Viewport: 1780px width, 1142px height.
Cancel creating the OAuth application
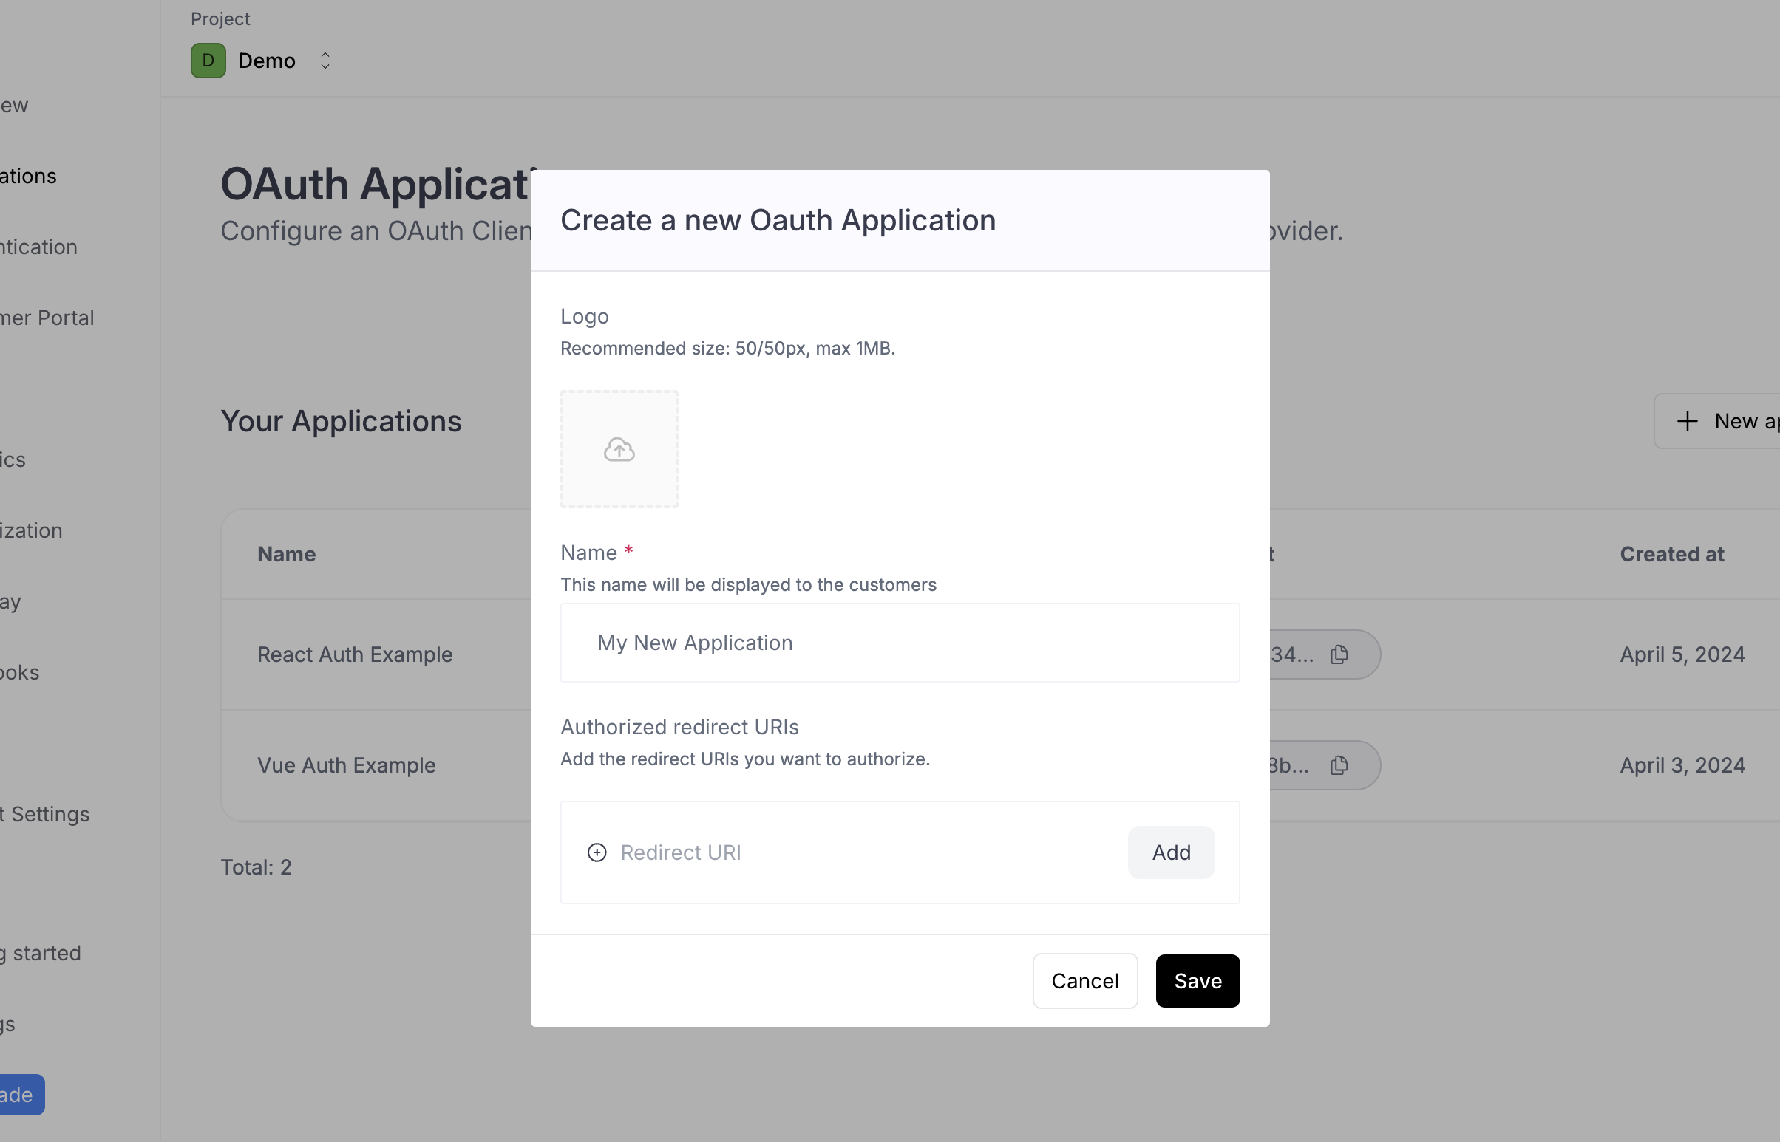click(1084, 980)
